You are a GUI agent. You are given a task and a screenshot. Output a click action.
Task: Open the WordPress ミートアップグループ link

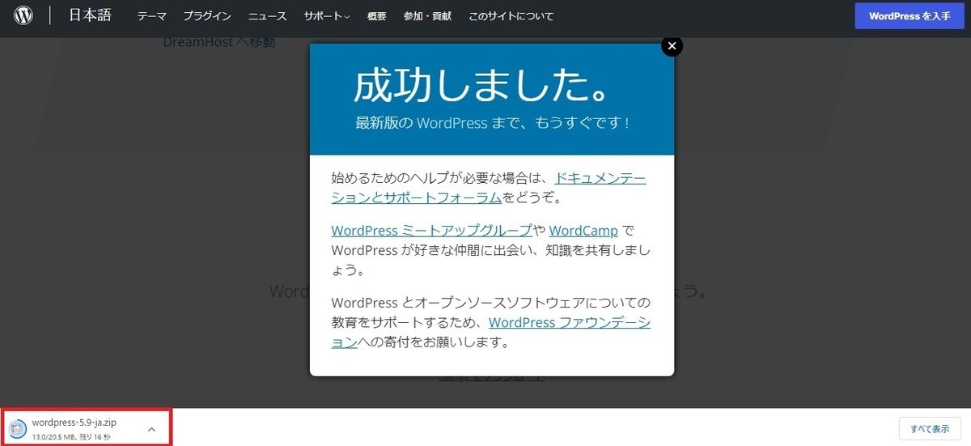pos(432,230)
